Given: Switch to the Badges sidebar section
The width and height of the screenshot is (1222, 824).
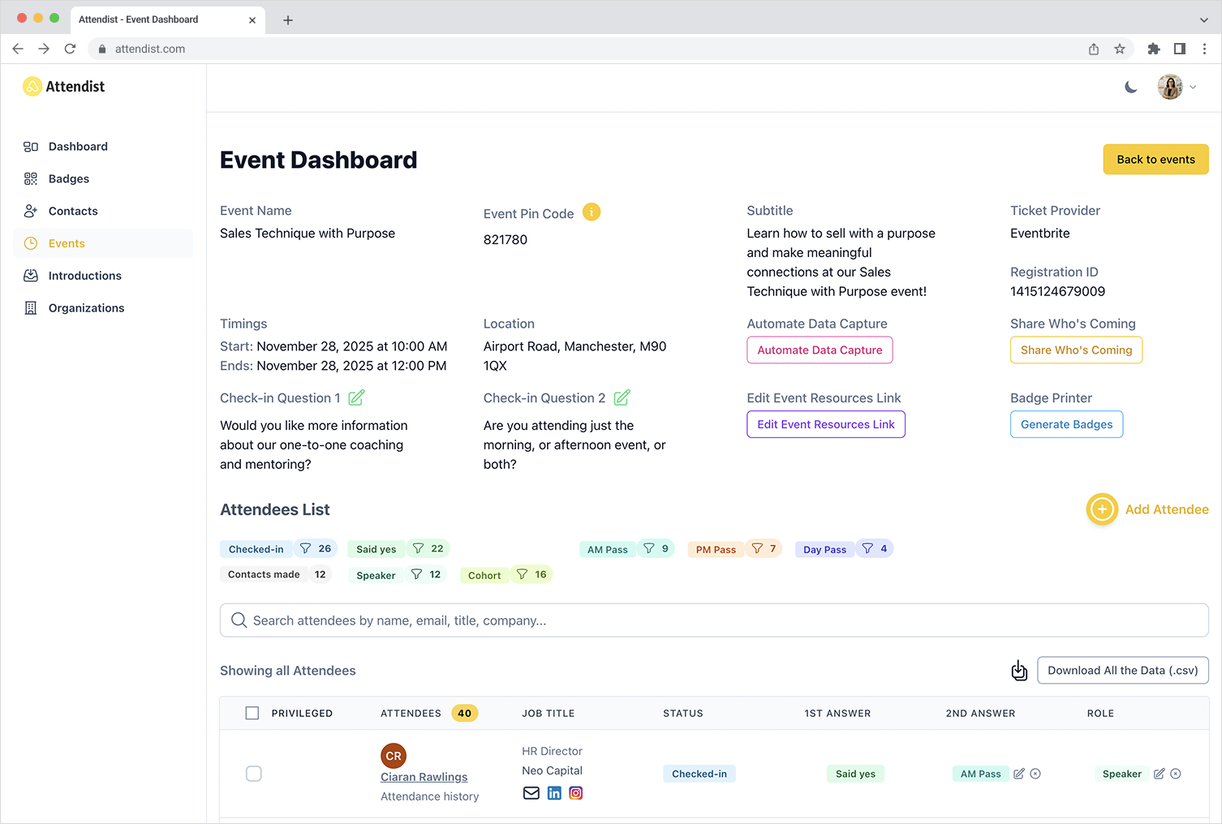Looking at the screenshot, I should point(68,178).
